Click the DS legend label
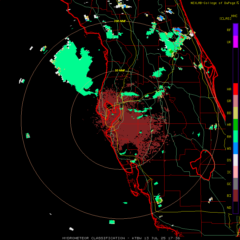The image size is (240, 240). pos(229,160)
